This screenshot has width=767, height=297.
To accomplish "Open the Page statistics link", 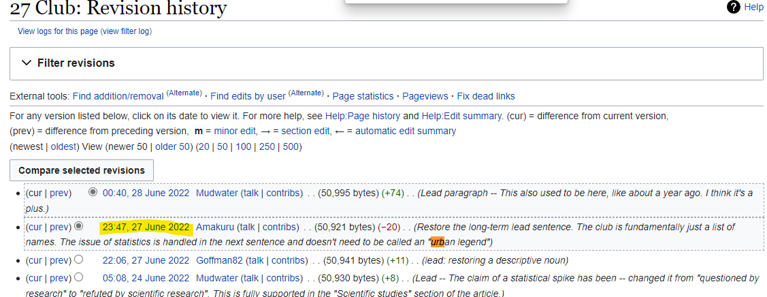I will click(x=363, y=96).
